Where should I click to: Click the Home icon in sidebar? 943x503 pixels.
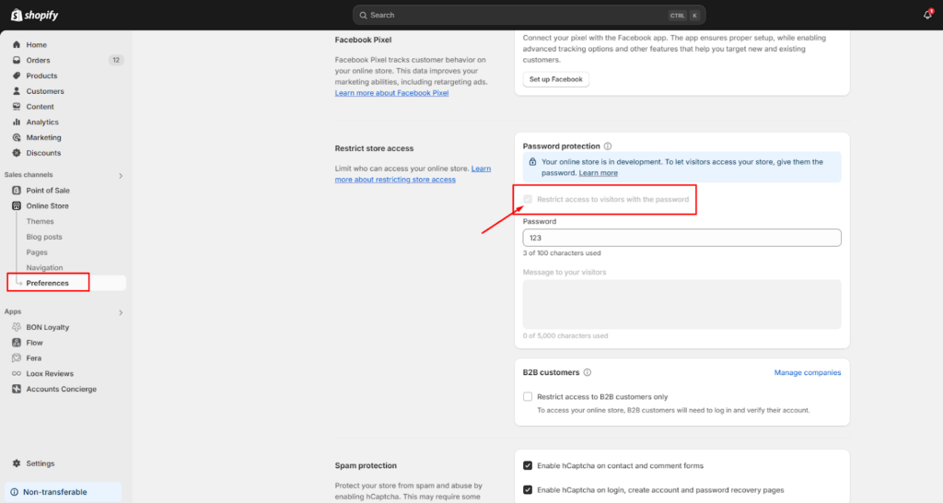(17, 45)
